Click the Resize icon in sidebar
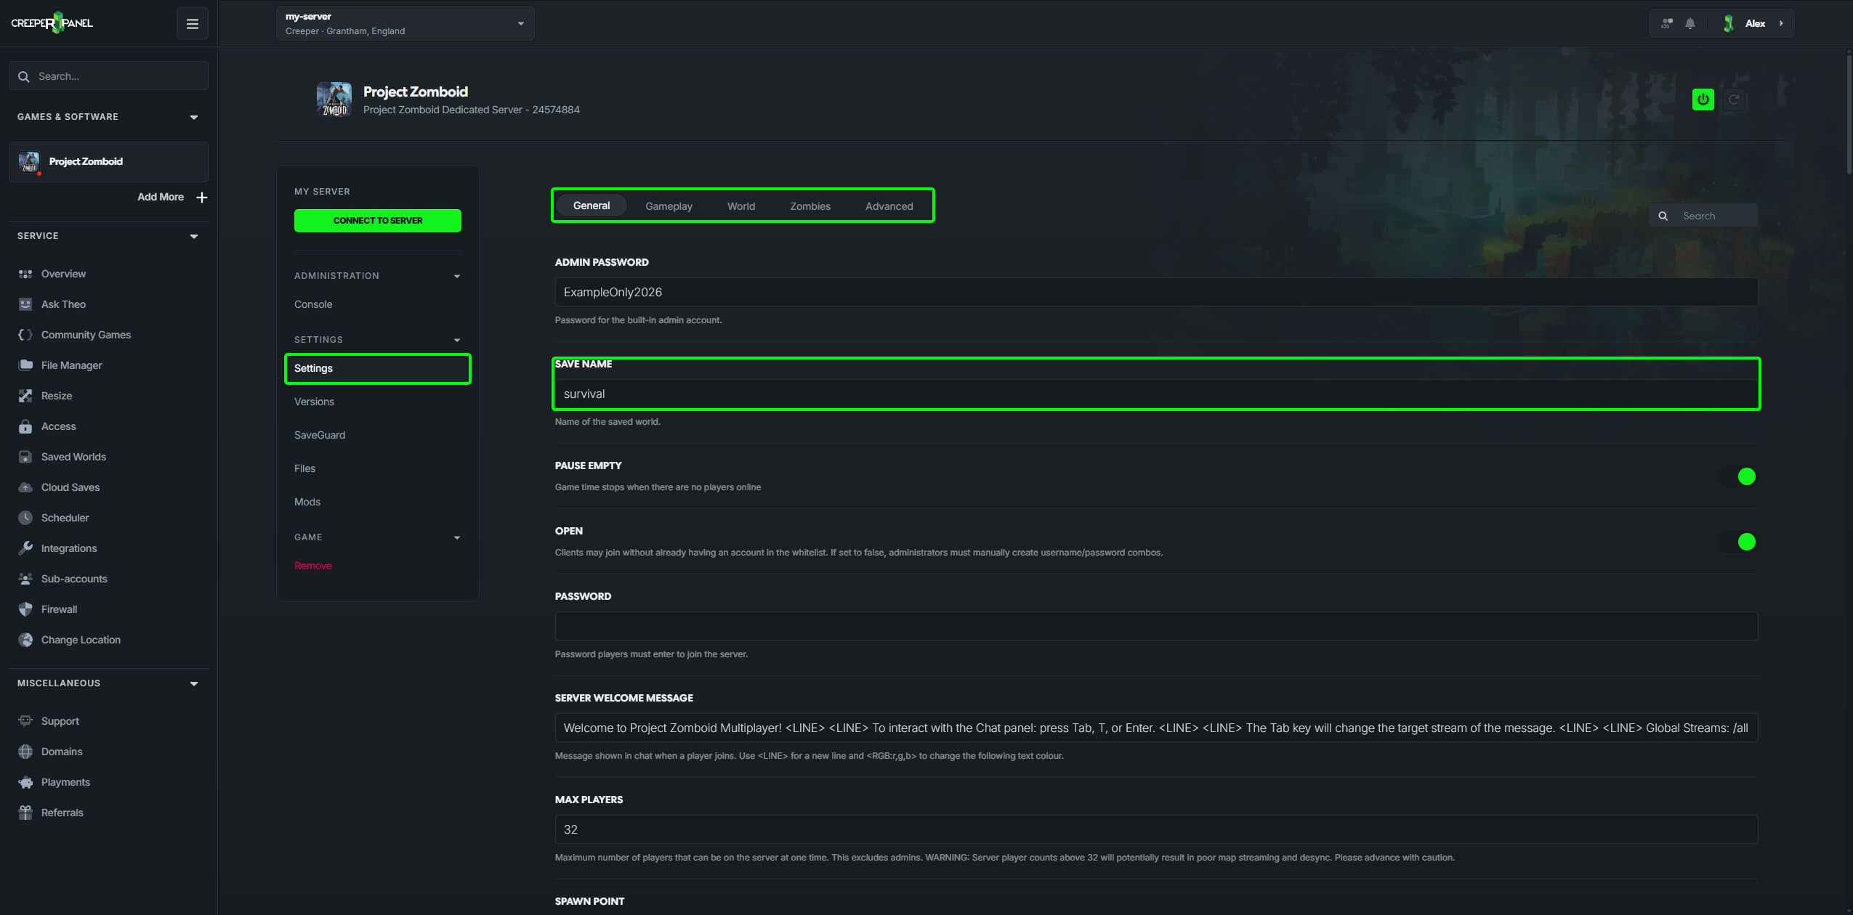The height and width of the screenshot is (915, 1853). pyautogui.click(x=25, y=396)
